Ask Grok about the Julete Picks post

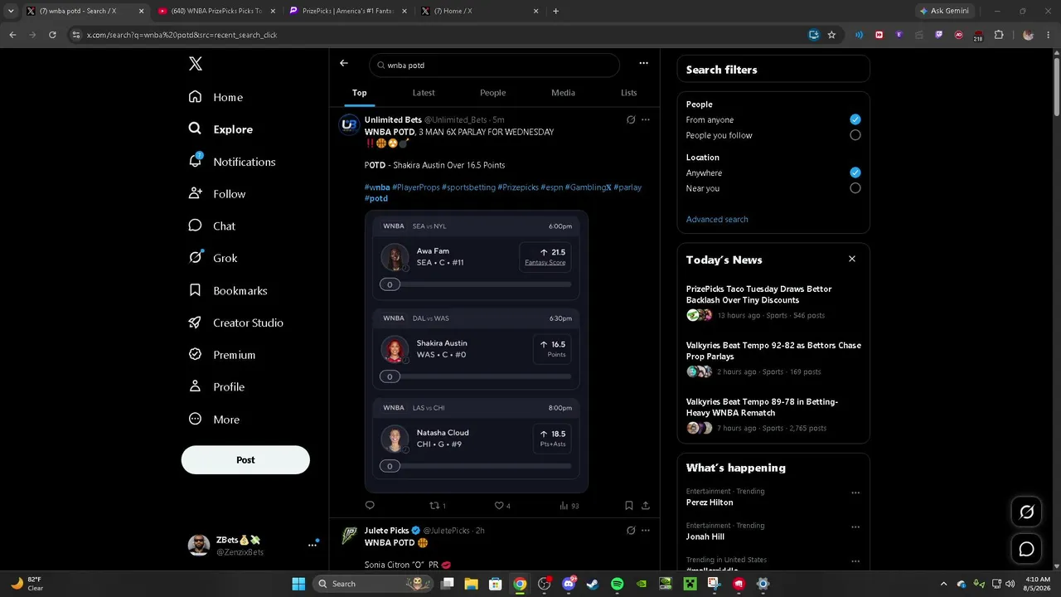point(631,531)
